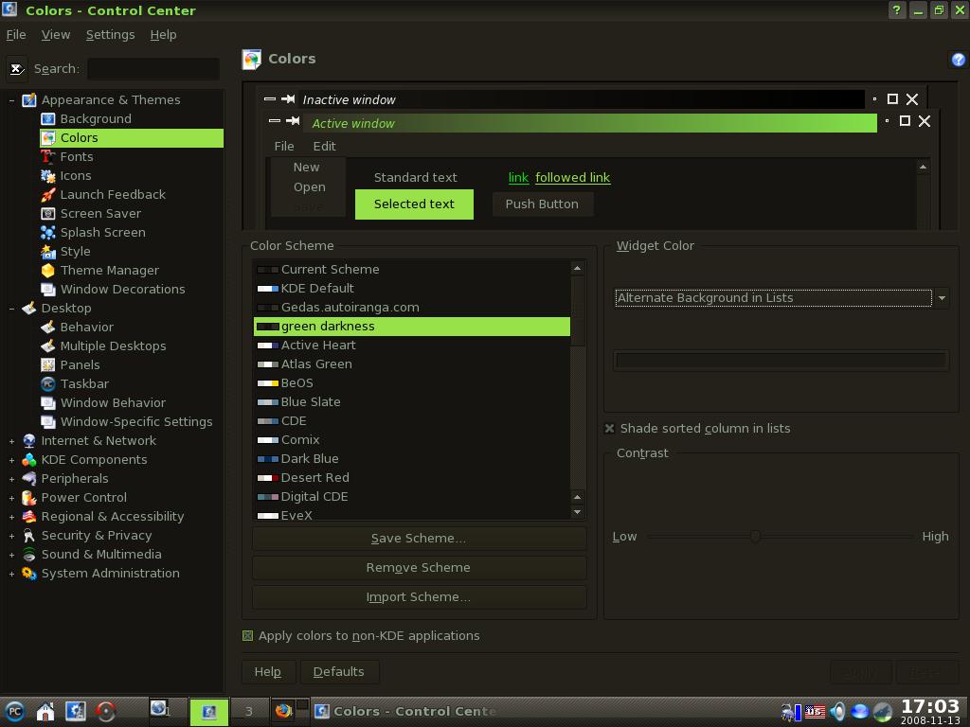Select the KDE Default color scheme
970x727 pixels.
tap(411, 289)
